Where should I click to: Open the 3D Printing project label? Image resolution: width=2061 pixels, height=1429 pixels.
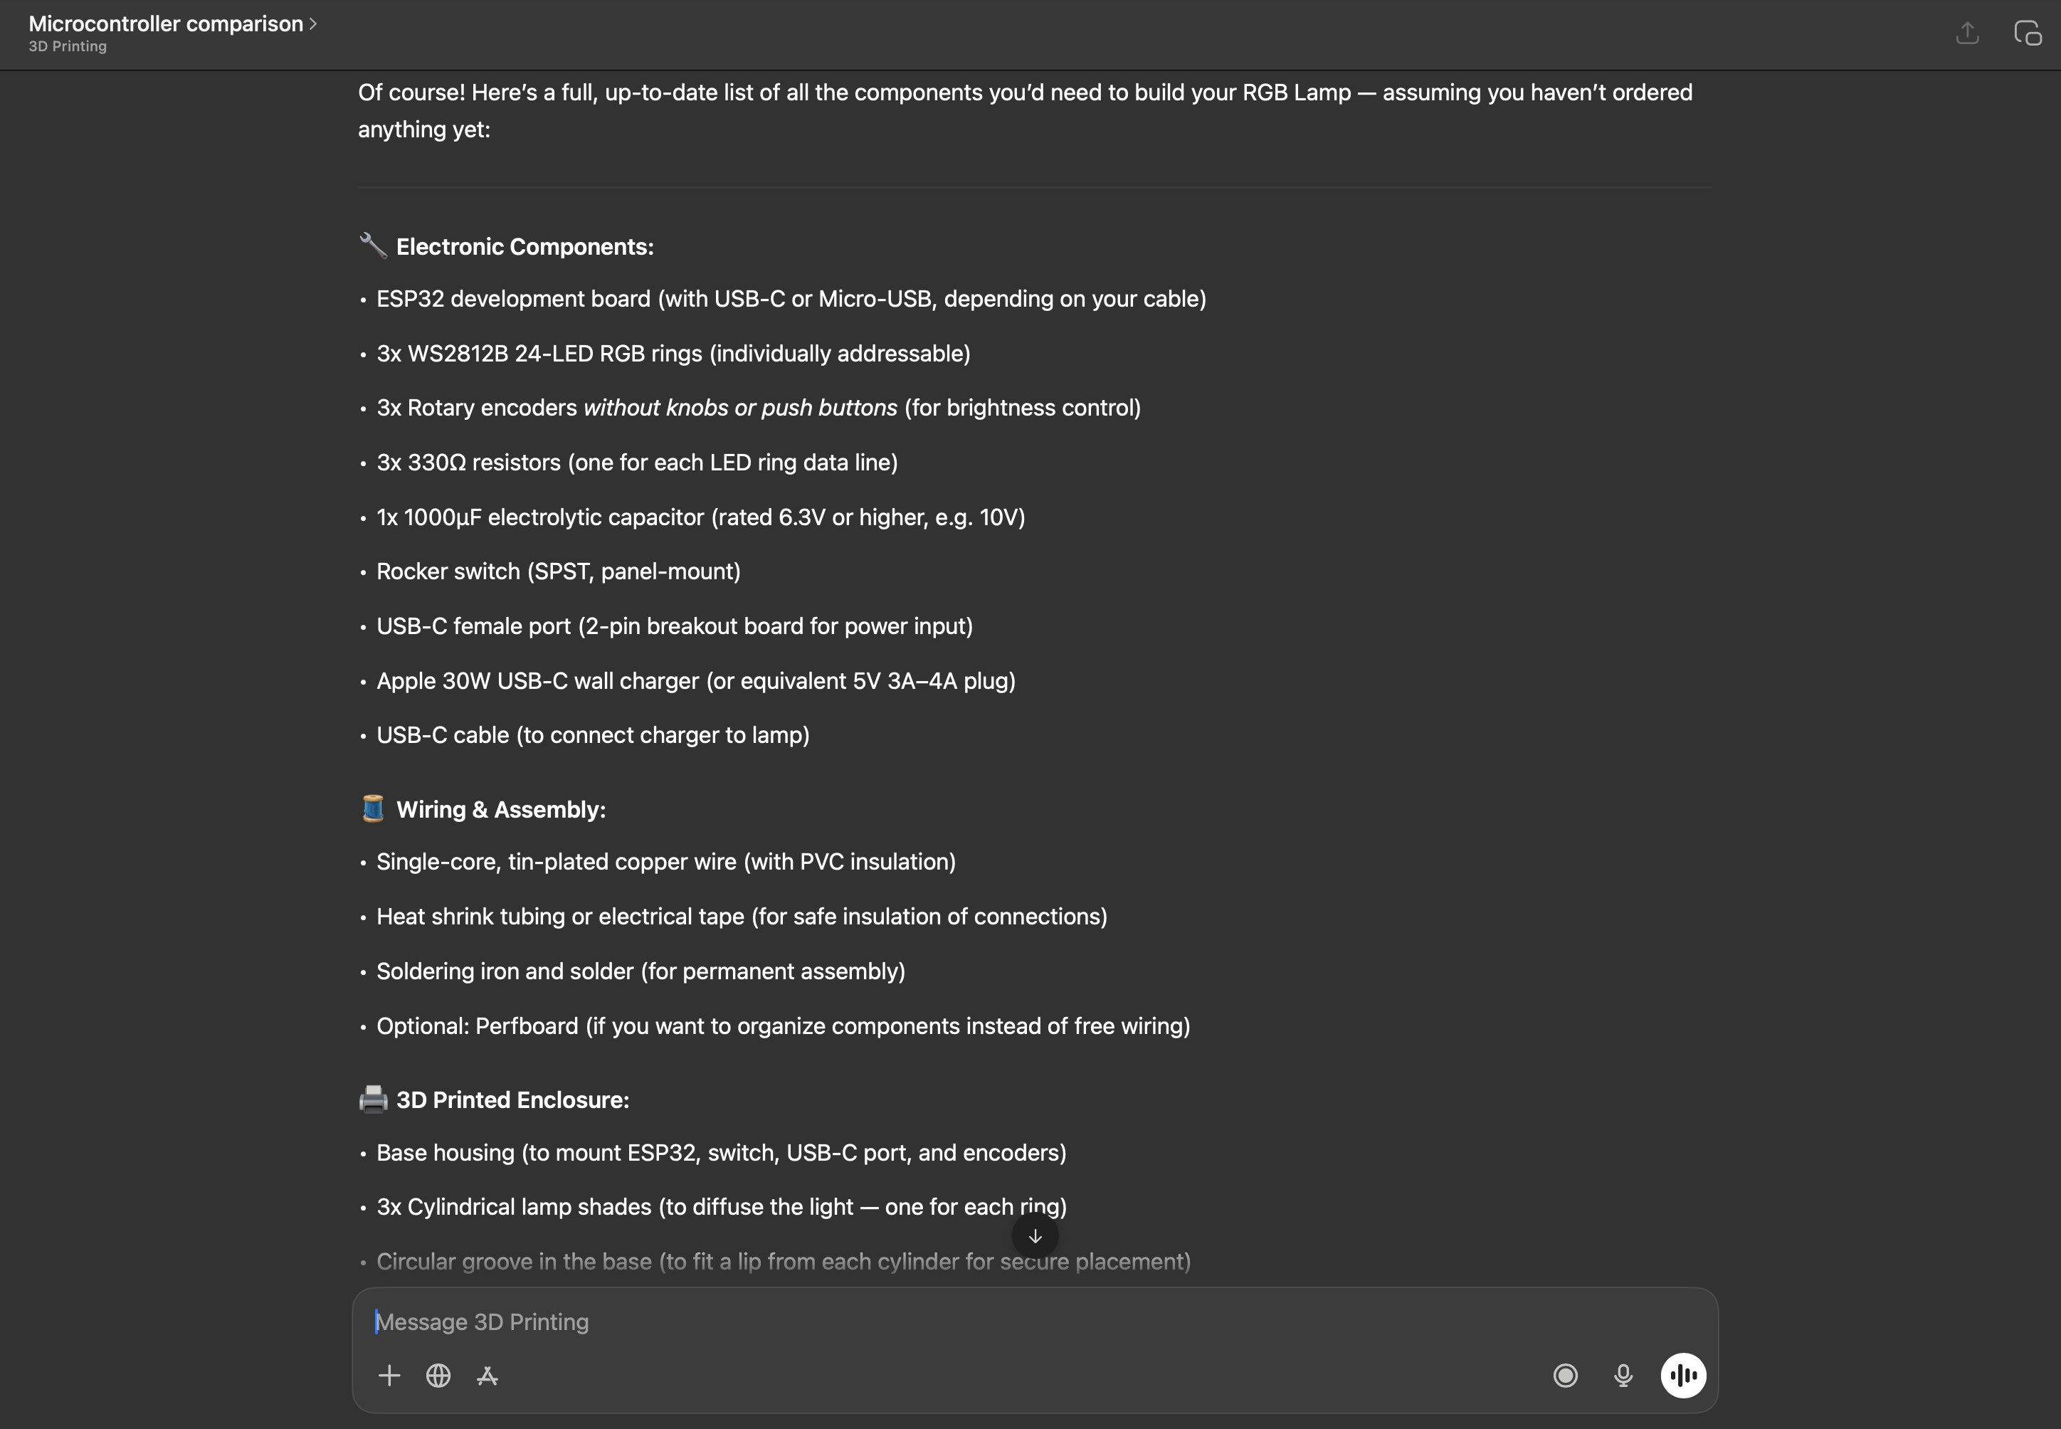[67, 46]
